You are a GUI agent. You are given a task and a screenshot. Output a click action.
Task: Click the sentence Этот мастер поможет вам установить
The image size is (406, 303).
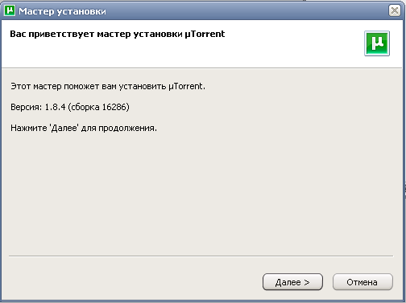coord(89,87)
